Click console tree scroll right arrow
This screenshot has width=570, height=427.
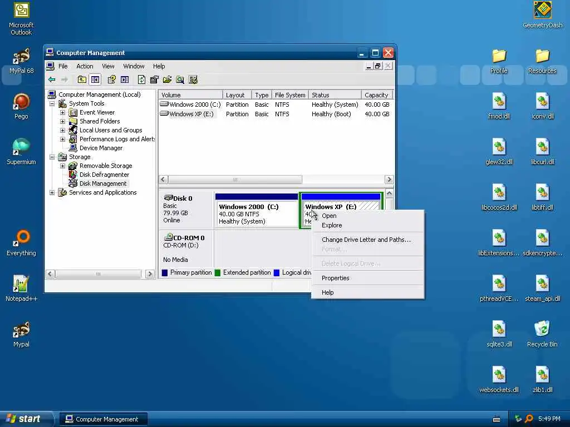pyautogui.click(x=149, y=274)
